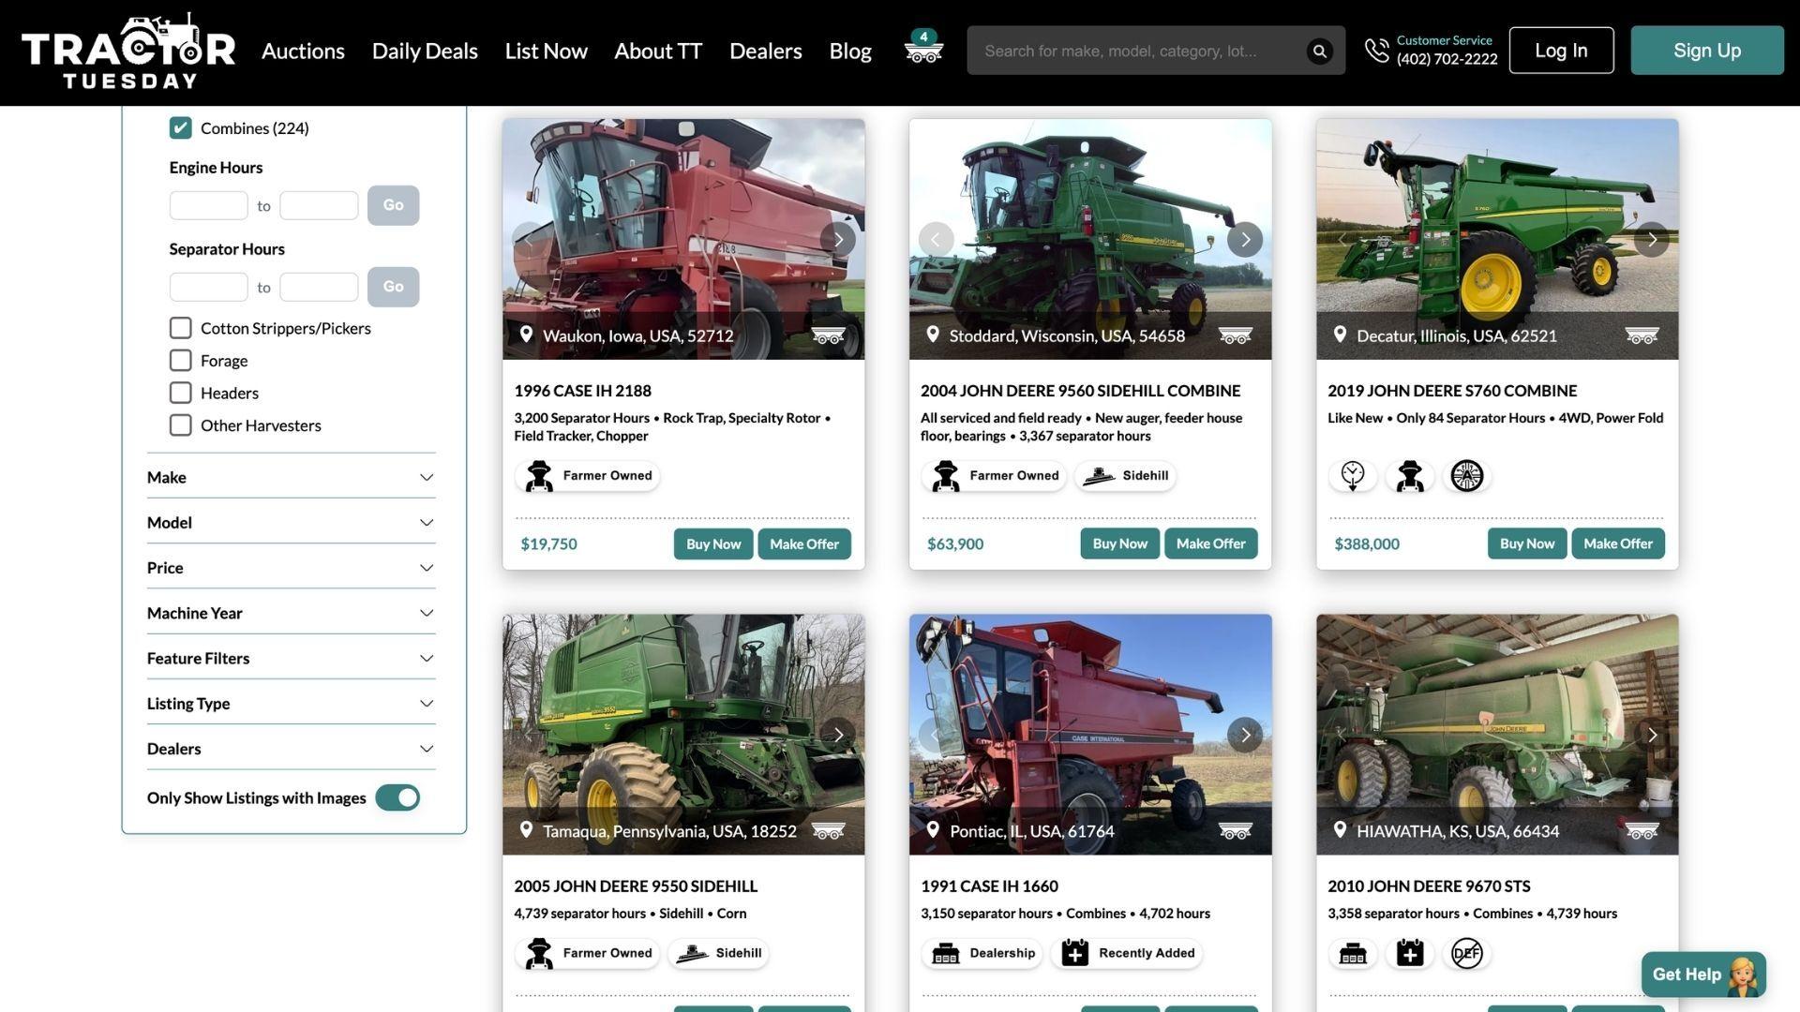Open About TT menu item
Viewport: 1800px width, 1012px height.
click(x=658, y=51)
